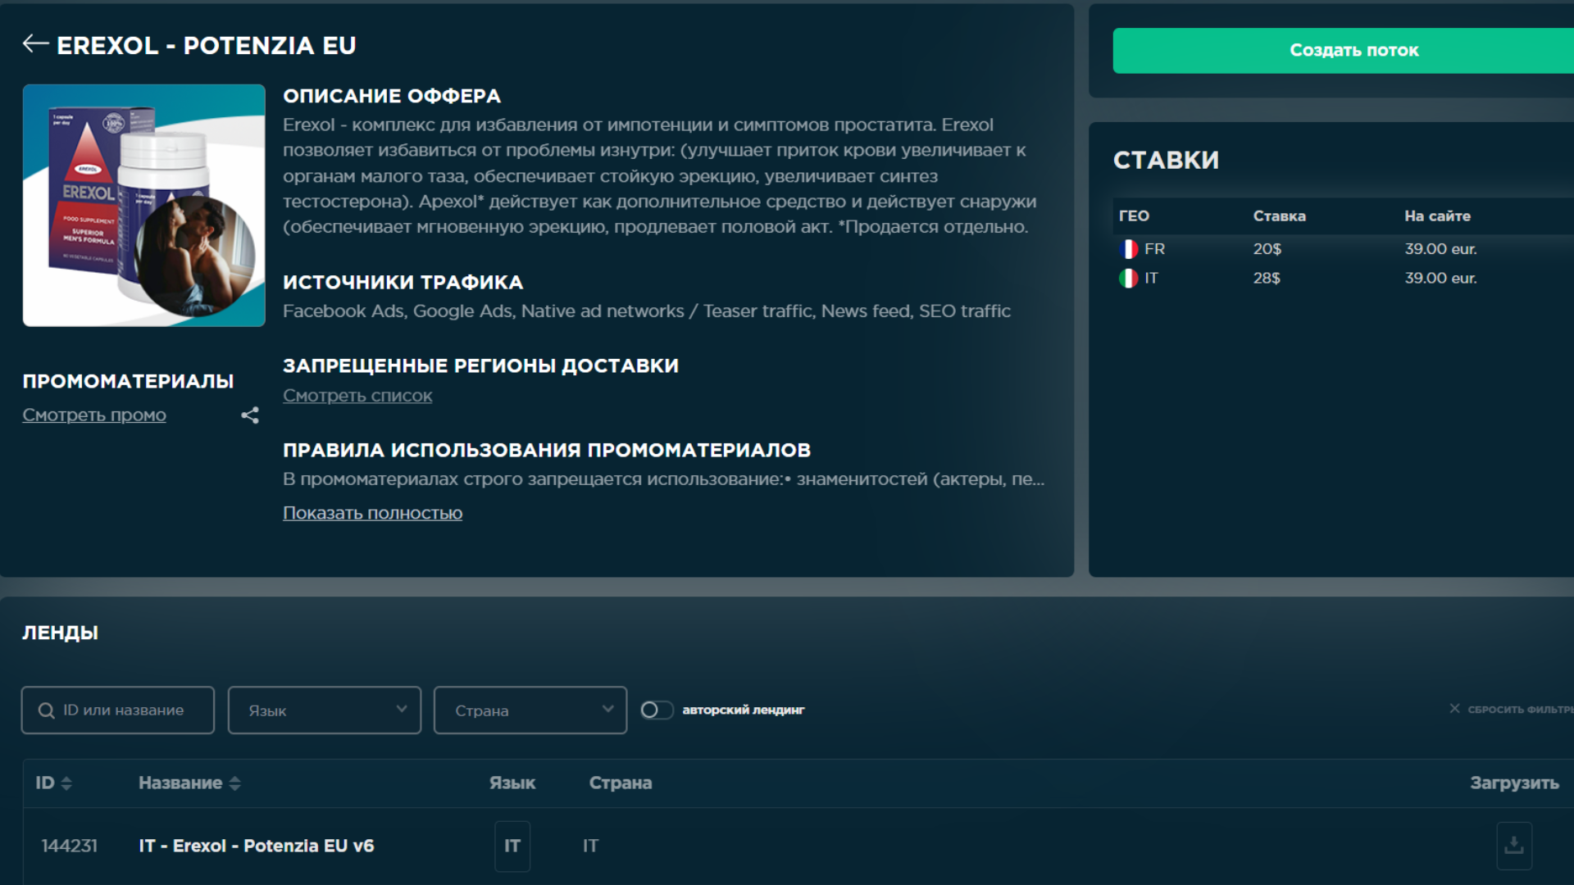Open the Смотреть промо link

94,415
